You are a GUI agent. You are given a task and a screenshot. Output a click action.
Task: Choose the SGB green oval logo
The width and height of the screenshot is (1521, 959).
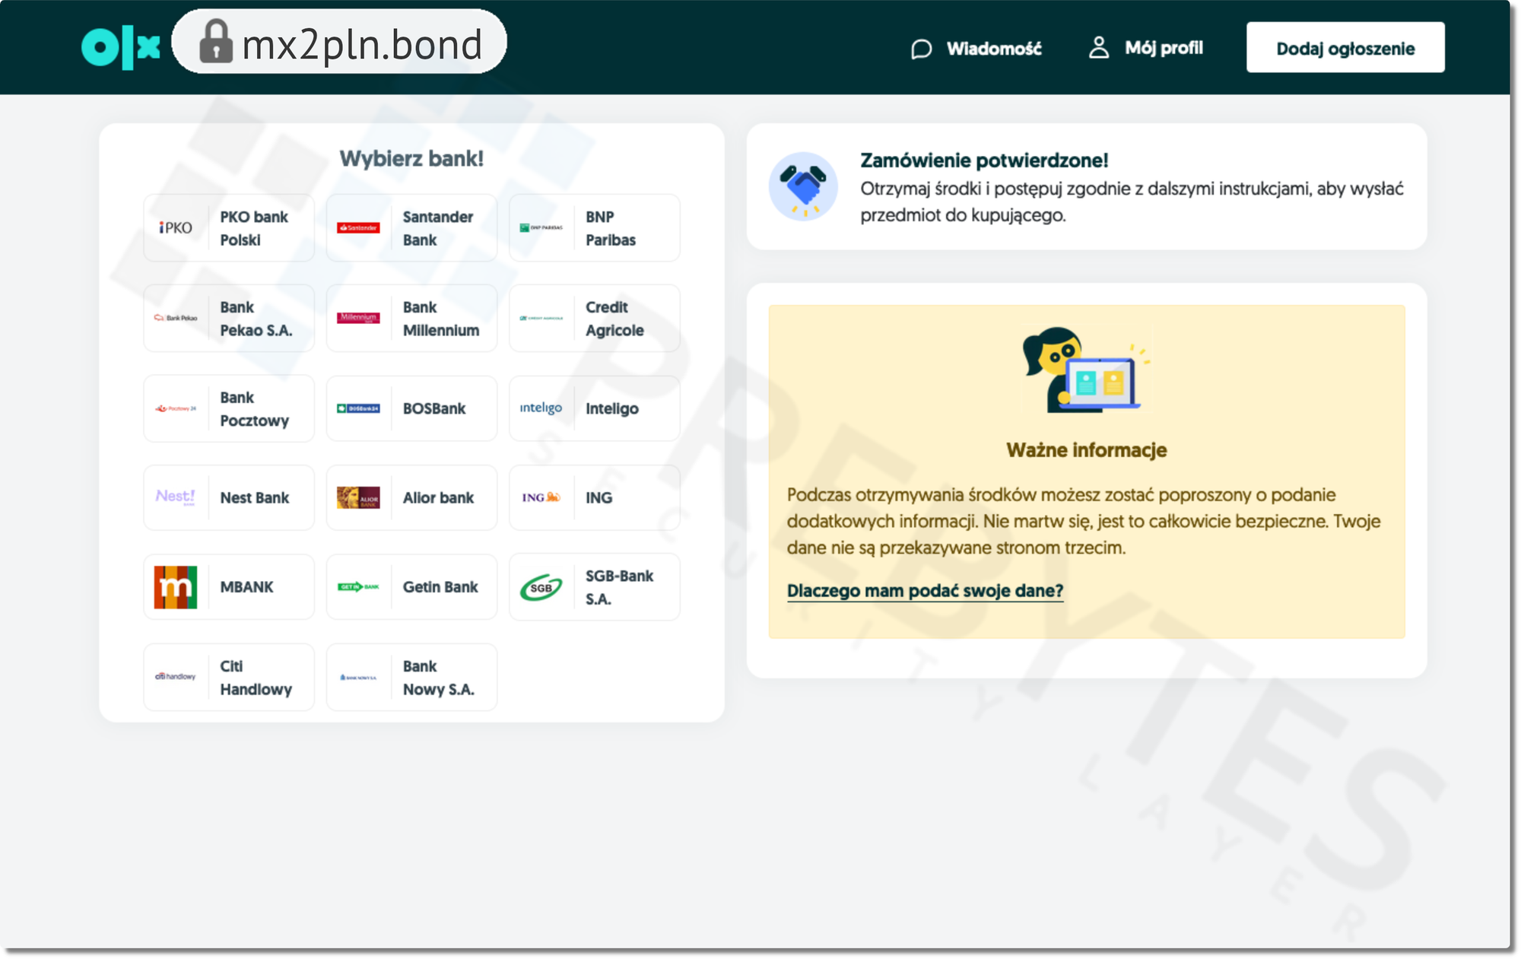pos(541,588)
